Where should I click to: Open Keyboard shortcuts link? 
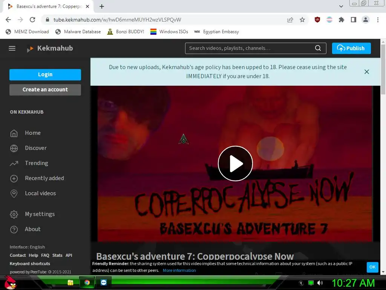pyautogui.click(x=30, y=264)
